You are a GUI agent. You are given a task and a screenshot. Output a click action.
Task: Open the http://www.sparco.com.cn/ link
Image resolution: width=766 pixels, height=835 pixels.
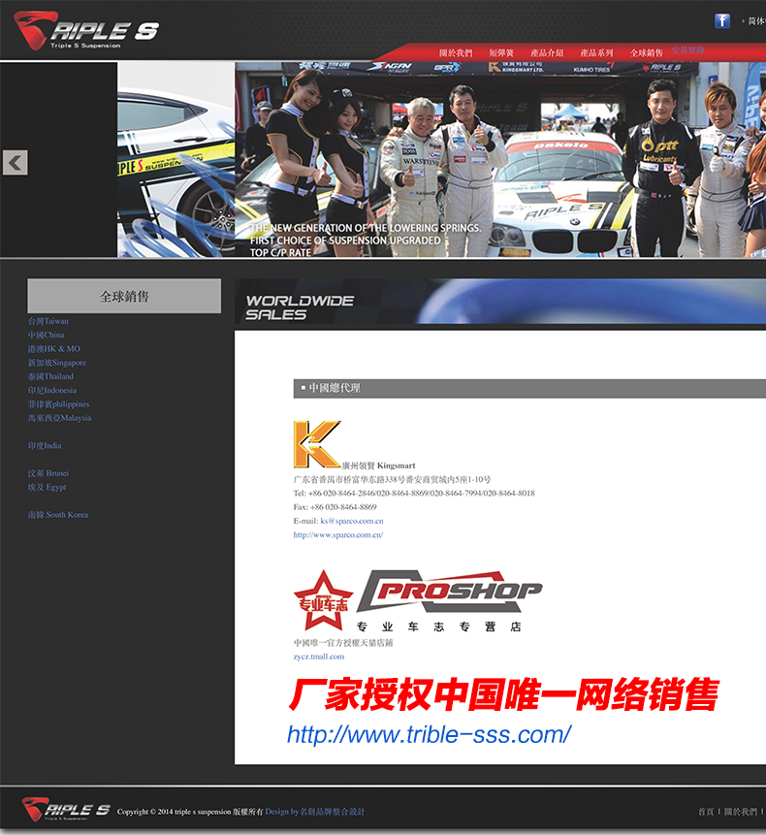(338, 534)
